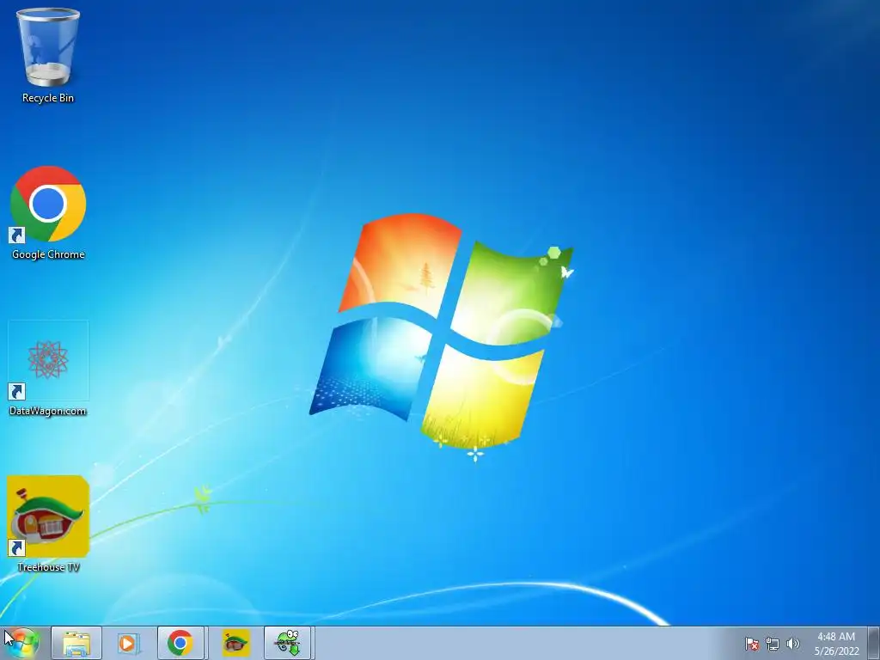Open the green frog download taskbar icon

tap(287, 643)
